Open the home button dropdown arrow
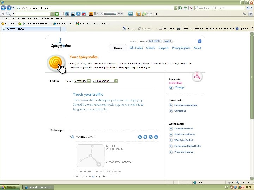The image size is (254, 190). pyautogui.click(x=135, y=28)
